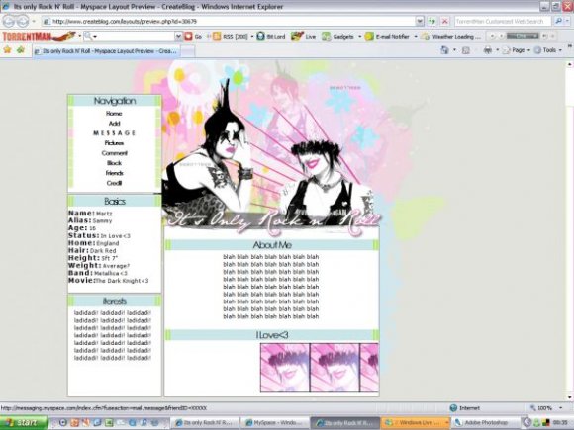Click the Basics section header
This screenshot has height=430, width=574.
(x=114, y=201)
